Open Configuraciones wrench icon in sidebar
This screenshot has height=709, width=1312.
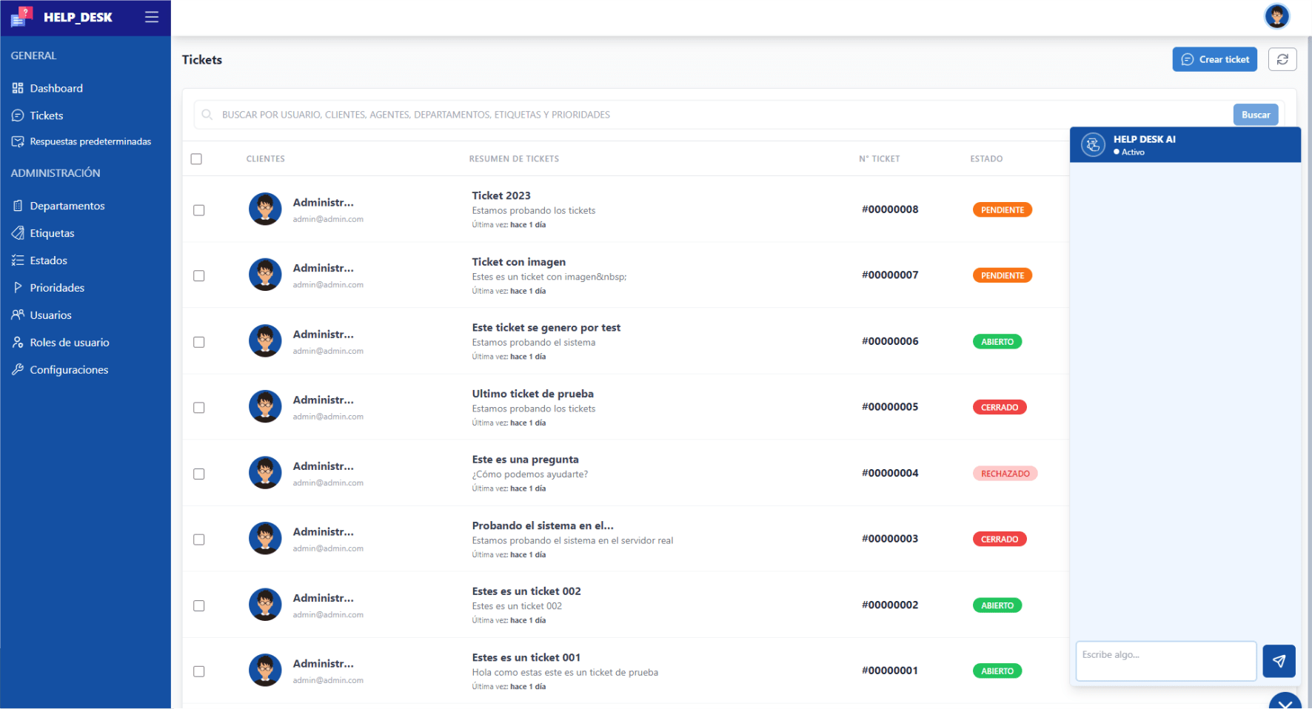tap(18, 369)
